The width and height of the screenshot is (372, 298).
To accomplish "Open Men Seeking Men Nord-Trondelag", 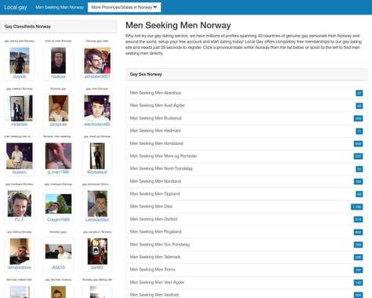I will tap(247, 169).
